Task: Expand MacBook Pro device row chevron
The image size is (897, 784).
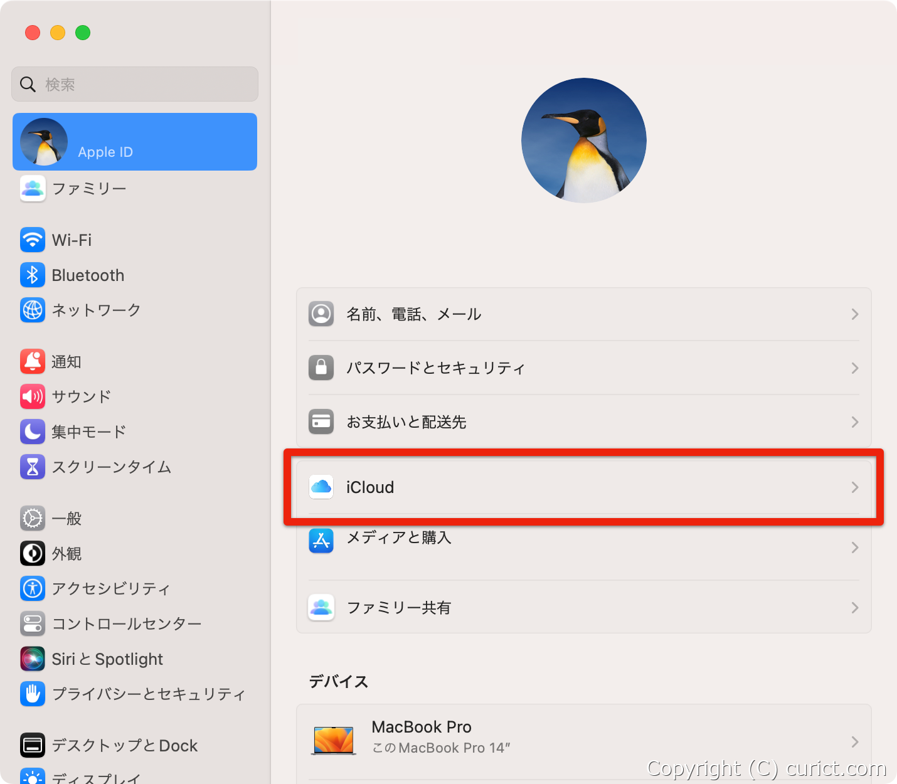Action: (x=855, y=742)
